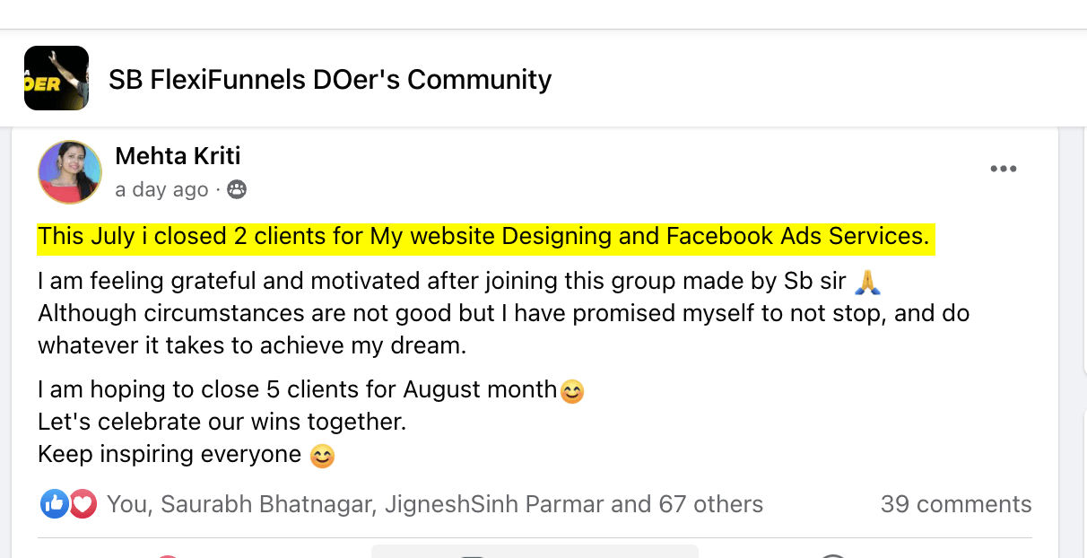Screen dimensions: 1087x558
Task: Click the 'a day ago' post timestamp
Action: coord(161,190)
